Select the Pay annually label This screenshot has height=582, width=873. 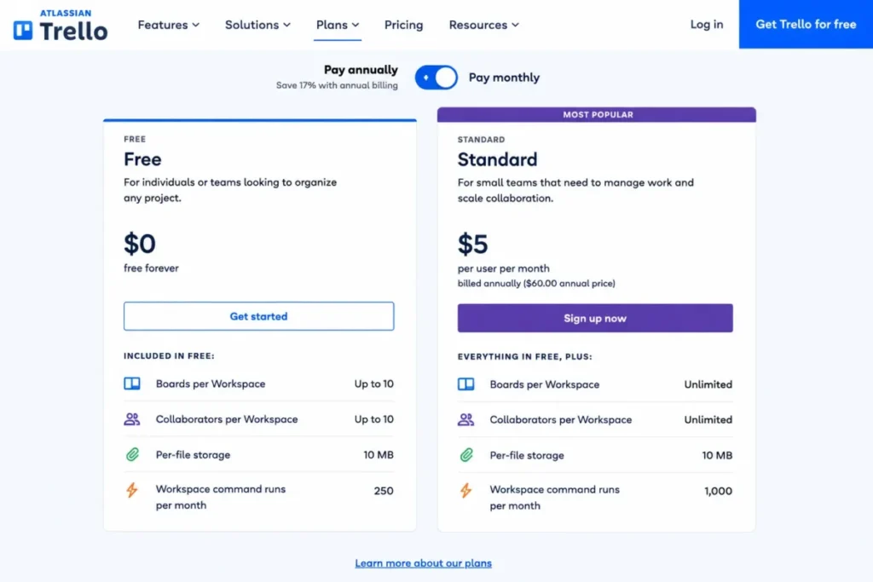pos(361,70)
